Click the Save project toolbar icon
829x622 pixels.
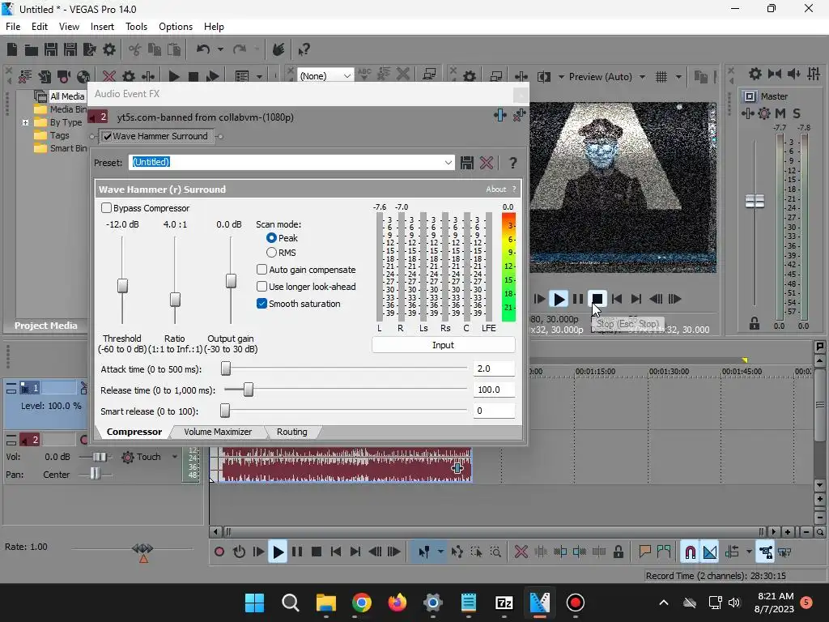point(51,49)
